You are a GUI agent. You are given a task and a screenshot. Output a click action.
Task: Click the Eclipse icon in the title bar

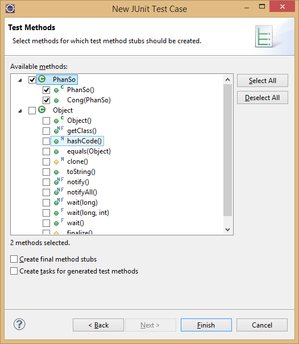10,9
